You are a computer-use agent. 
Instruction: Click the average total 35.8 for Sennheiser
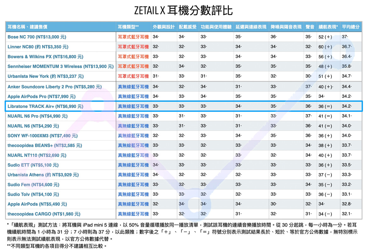coord(346,66)
